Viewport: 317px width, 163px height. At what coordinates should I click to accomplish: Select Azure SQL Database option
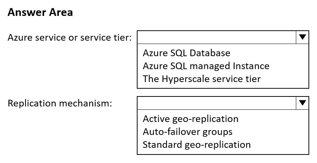(x=186, y=53)
